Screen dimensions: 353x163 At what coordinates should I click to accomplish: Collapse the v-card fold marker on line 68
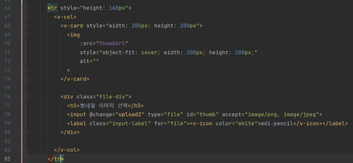tap(26, 26)
